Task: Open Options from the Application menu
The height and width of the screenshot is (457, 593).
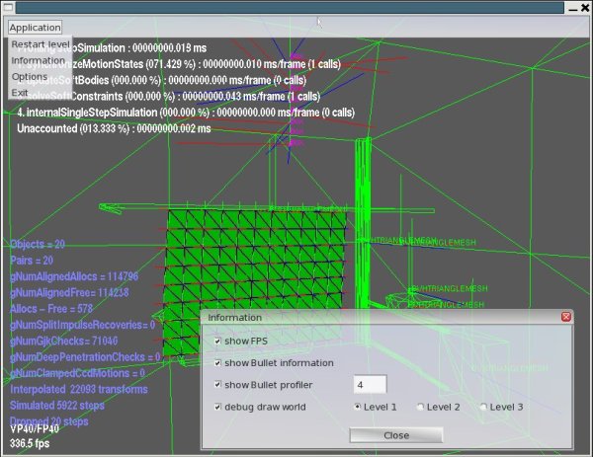Action: (30, 77)
